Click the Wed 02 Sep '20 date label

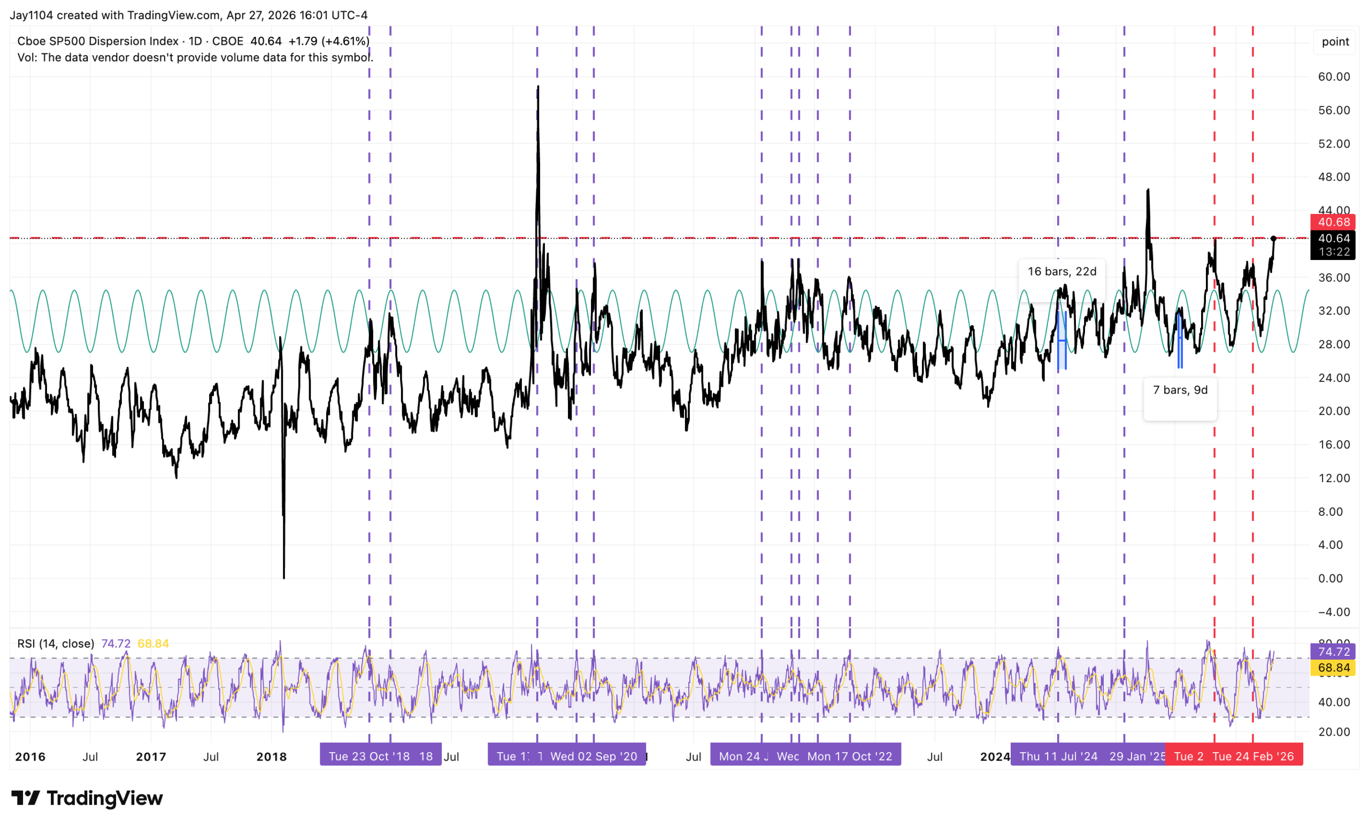coord(594,756)
